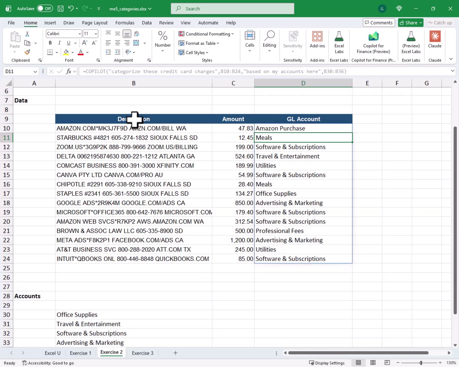Image resolution: width=459 pixels, height=367 pixels.
Task: Click the Decrease Indent icon
Action: 108,52
